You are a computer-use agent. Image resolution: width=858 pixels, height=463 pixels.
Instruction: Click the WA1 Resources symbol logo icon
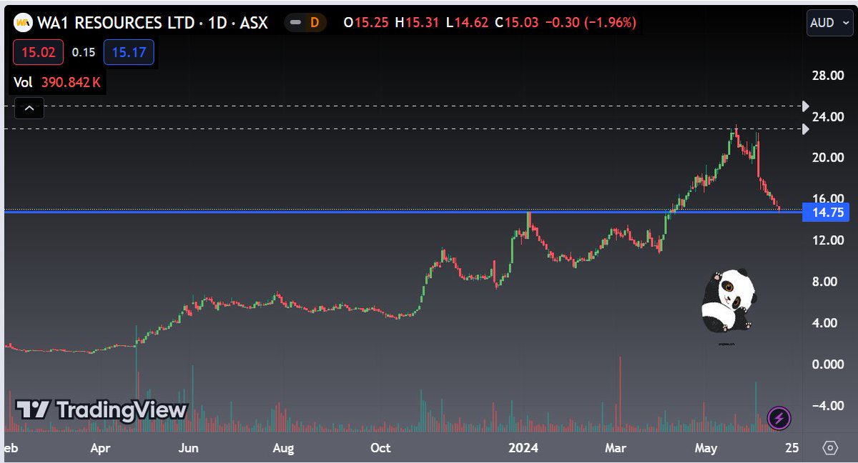[x=24, y=23]
